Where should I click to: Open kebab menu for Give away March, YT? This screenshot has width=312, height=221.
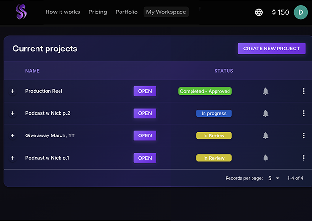point(303,135)
